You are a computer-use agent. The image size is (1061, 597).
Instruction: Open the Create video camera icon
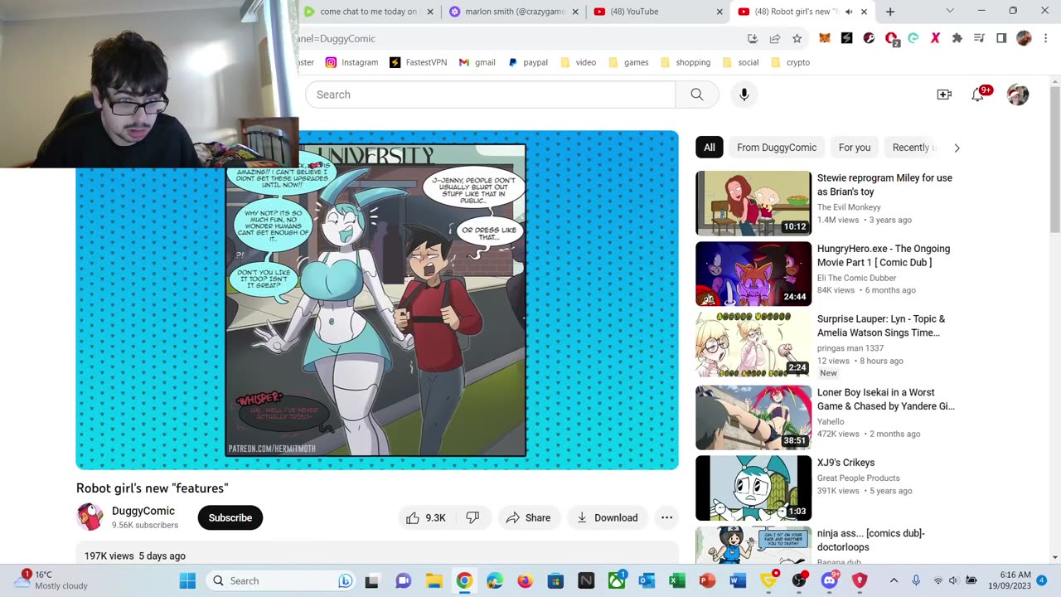[x=944, y=95]
